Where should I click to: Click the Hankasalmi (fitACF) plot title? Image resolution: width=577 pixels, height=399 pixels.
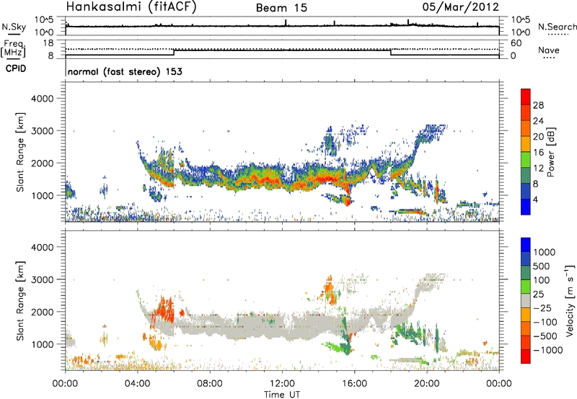[131, 7]
